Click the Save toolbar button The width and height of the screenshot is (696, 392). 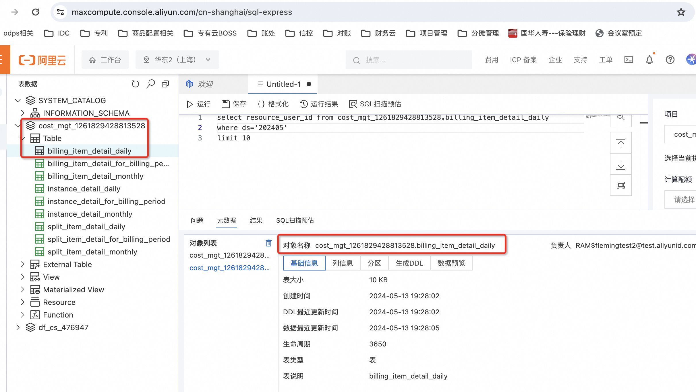pos(234,104)
